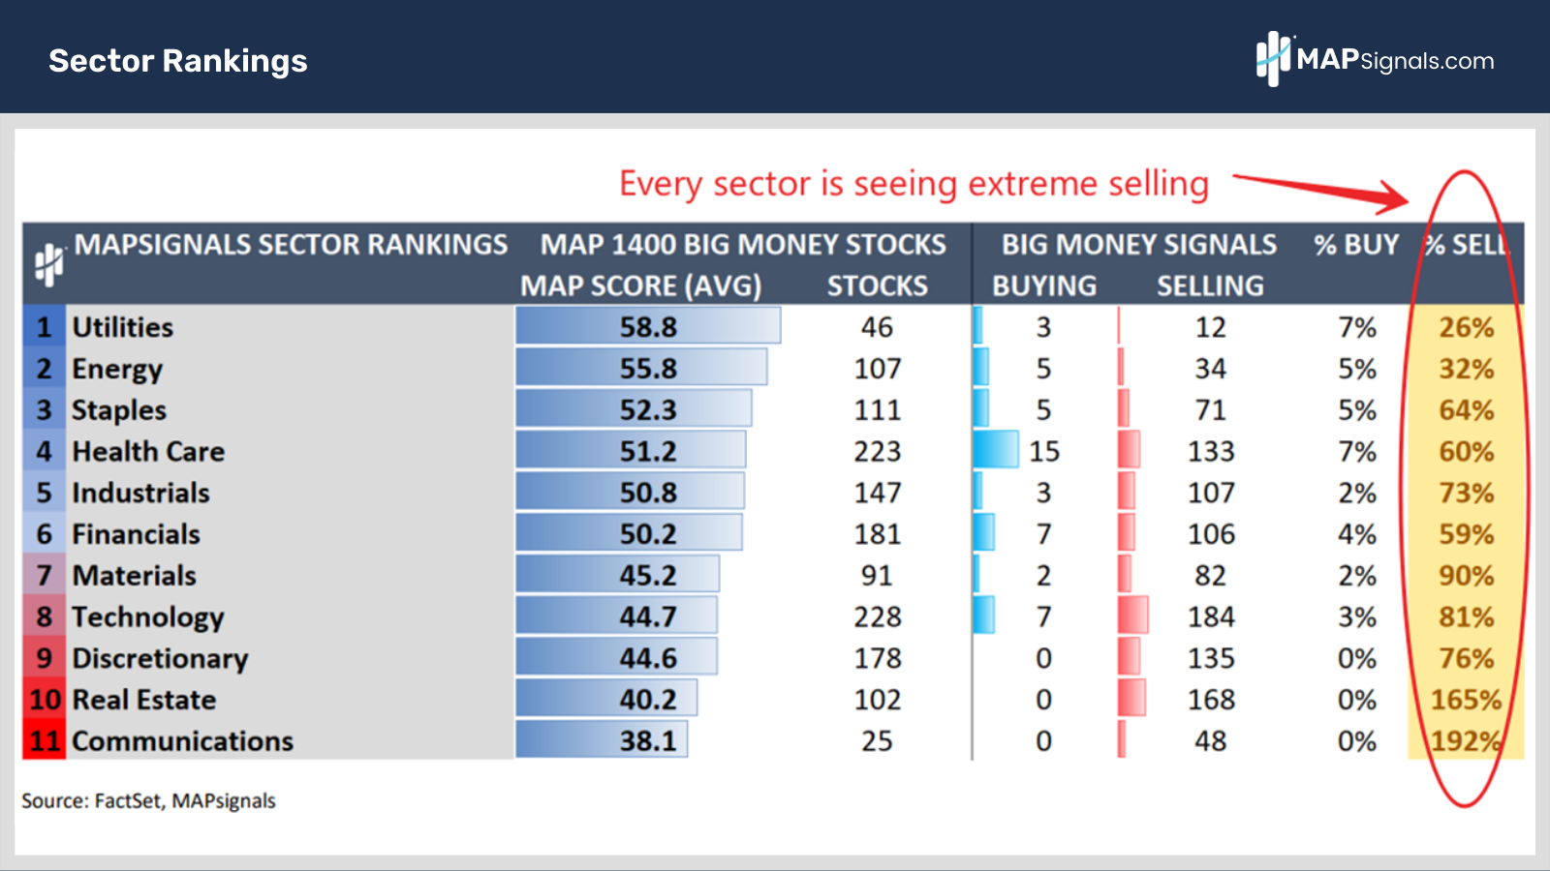This screenshot has height=871, width=1550.
Task: Select the Communications sector row label
Action: point(183,741)
